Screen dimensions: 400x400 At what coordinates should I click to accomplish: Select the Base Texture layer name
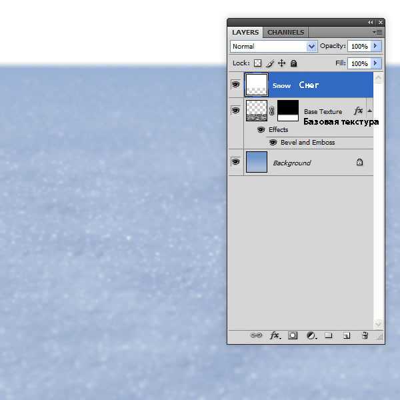pyautogui.click(x=323, y=112)
